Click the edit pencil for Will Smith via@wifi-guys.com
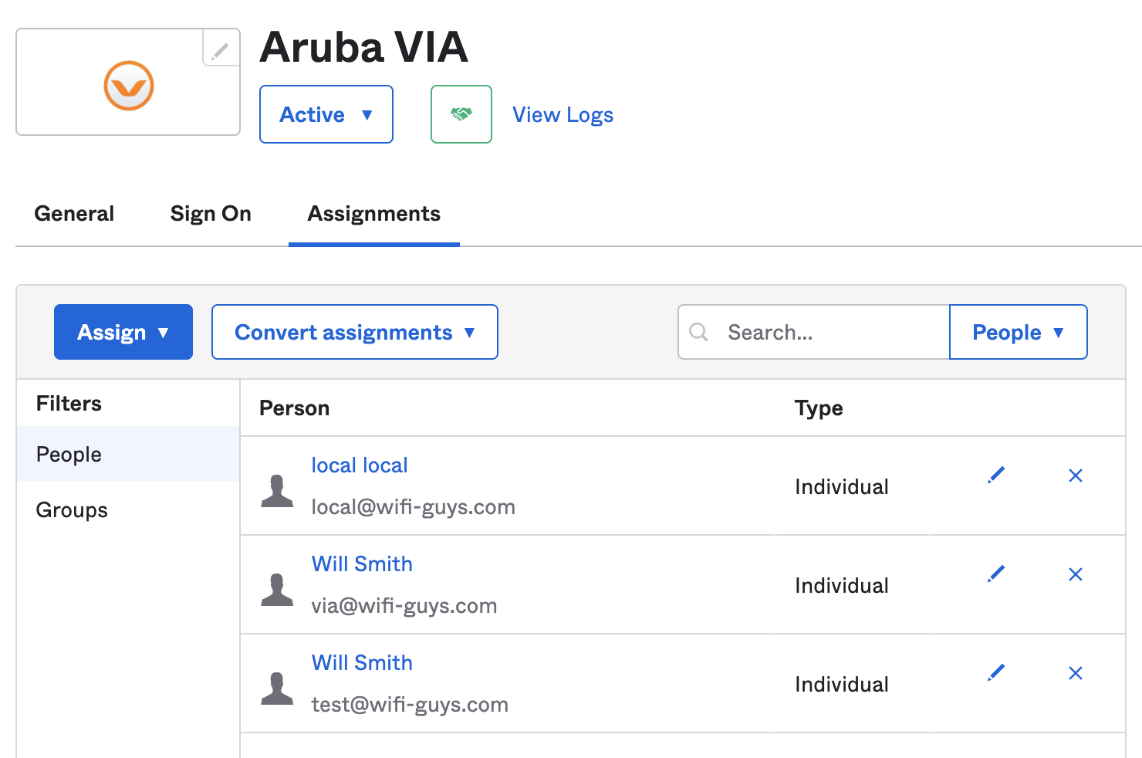 995,574
